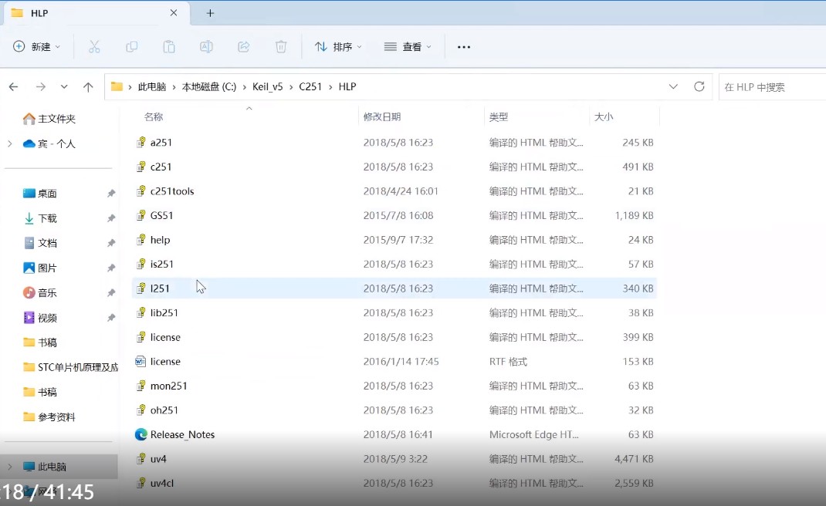
Task: Click the Share icon in toolbar
Action: (x=243, y=46)
